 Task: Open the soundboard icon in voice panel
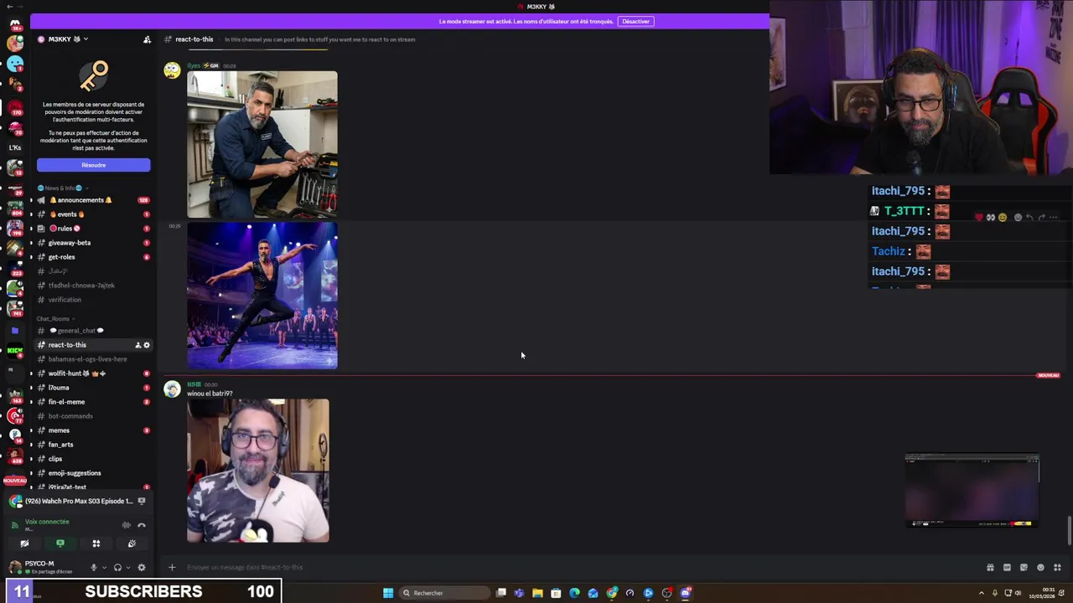tap(132, 544)
